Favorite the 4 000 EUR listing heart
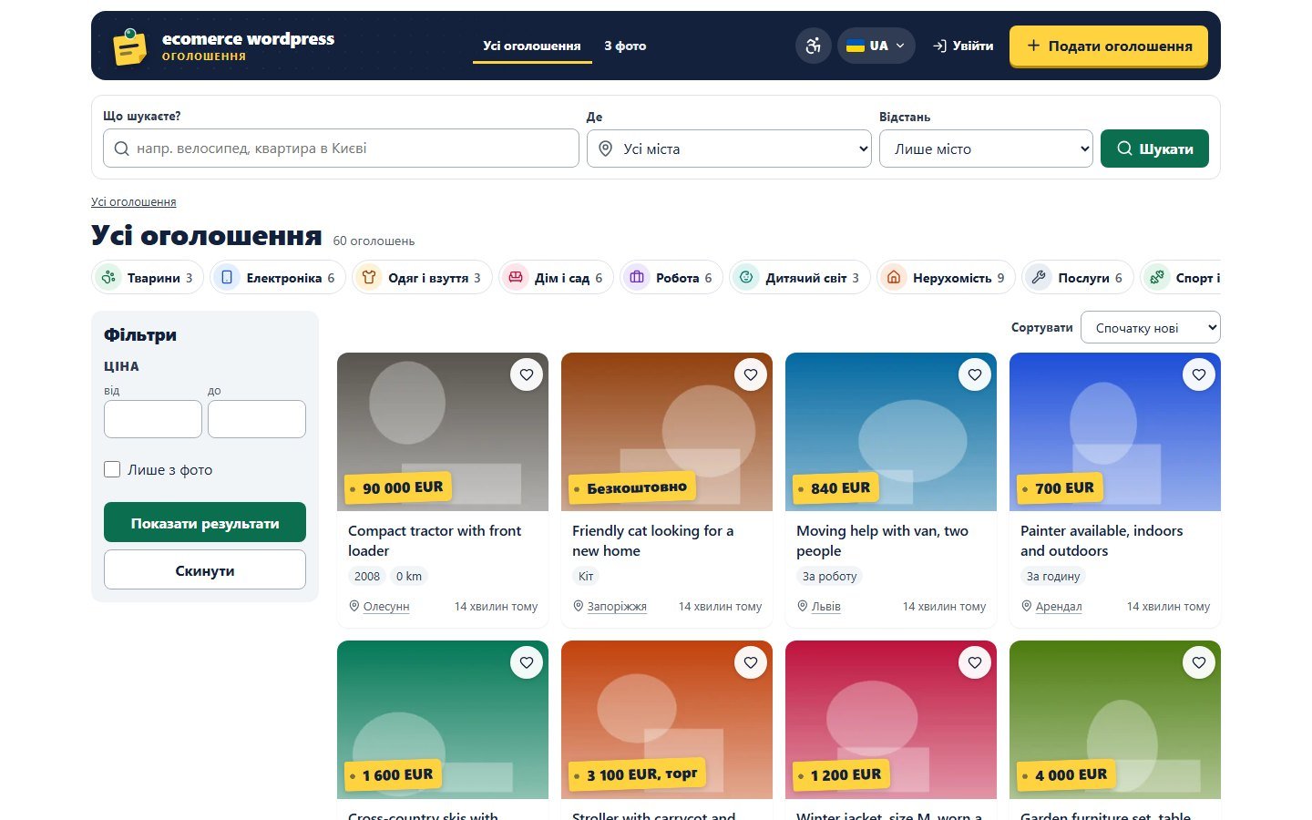 [1199, 662]
